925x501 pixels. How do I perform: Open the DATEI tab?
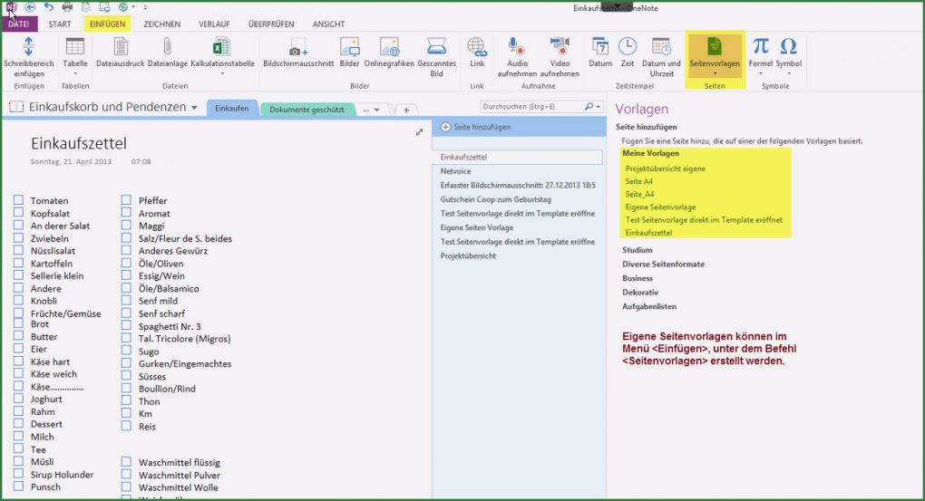(x=19, y=24)
